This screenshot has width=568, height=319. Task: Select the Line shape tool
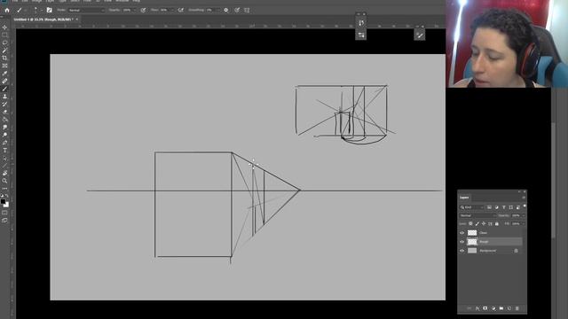pos(4,166)
